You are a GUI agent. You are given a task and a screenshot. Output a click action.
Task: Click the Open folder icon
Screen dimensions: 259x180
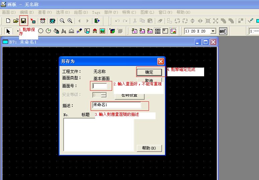(15, 21)
